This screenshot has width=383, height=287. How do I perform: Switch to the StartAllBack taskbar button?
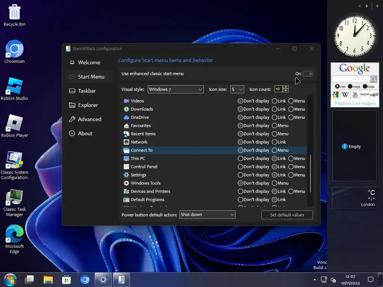[122, 280]
